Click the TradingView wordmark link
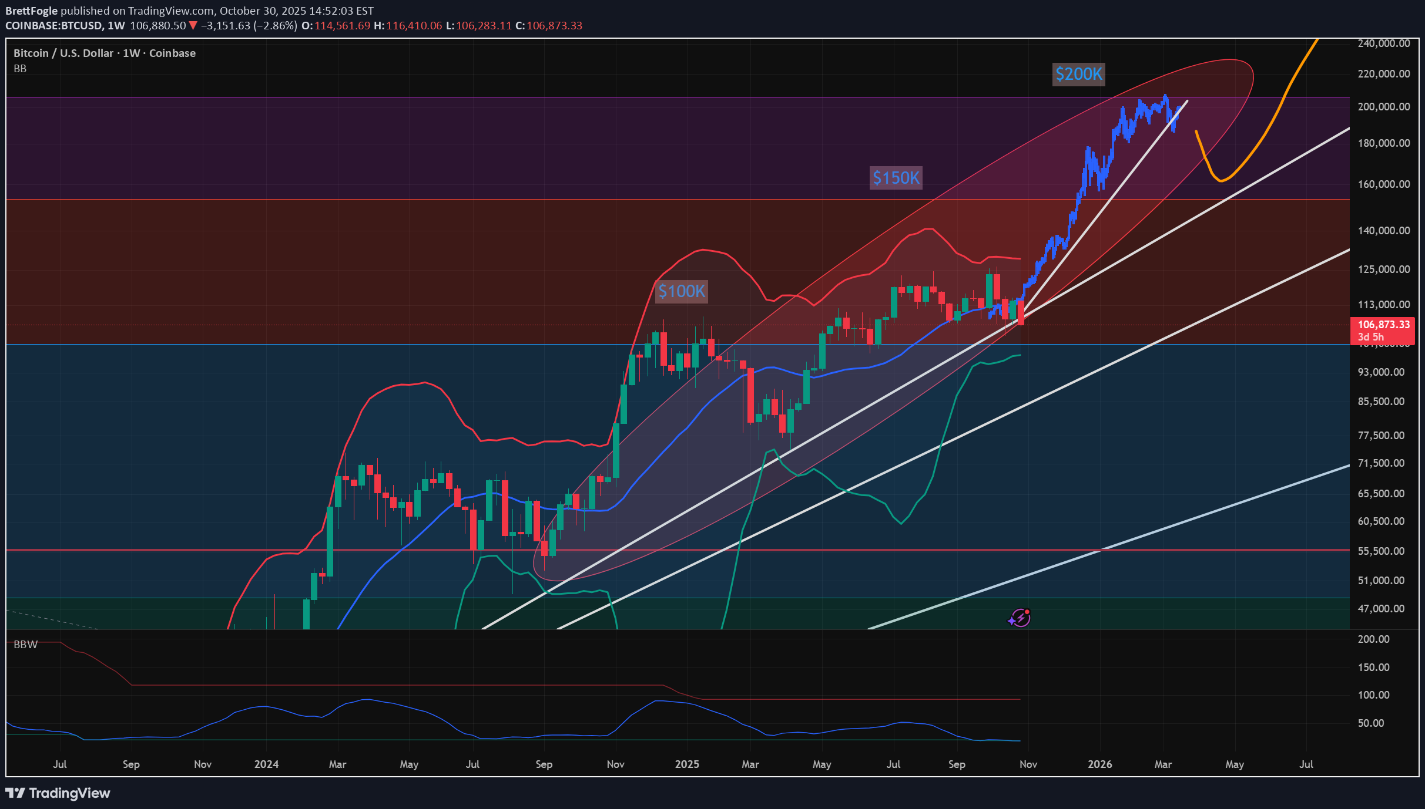The width and height of the screenshot is (1425, 809). (x=69, y=793)
